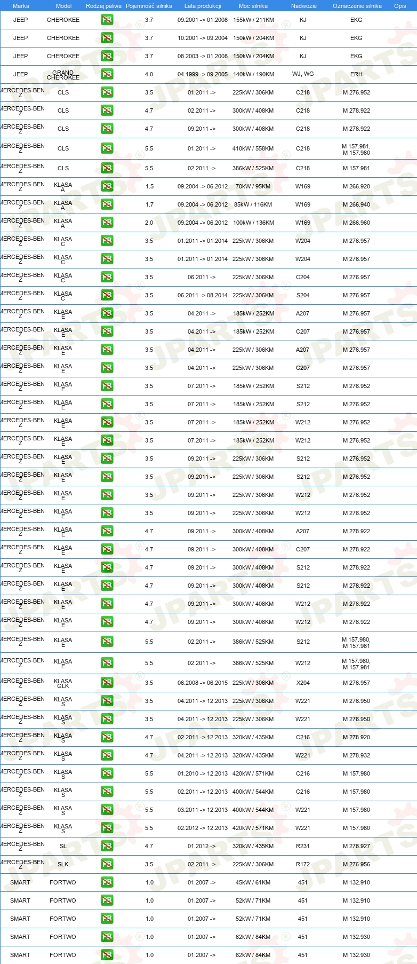Image resolution: width=417 pixels, height=964 pixels.
Task: Click petrol icon for Cherokee 10.2001 -> 09.2004 row
Action: click(x=107, y=38)
